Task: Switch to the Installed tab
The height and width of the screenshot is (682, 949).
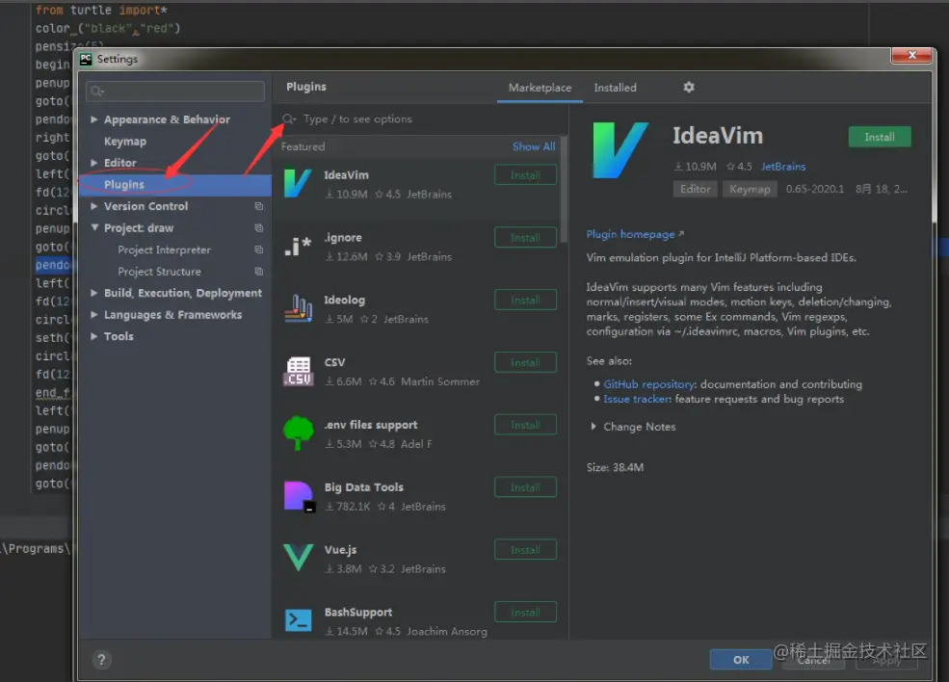Action: click(615, 88)
